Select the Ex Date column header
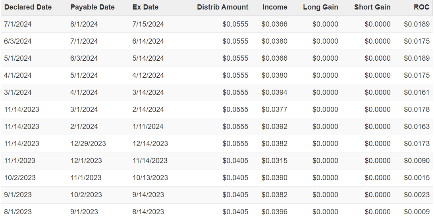Screen dimensions: 434x219 coord(145,7)
